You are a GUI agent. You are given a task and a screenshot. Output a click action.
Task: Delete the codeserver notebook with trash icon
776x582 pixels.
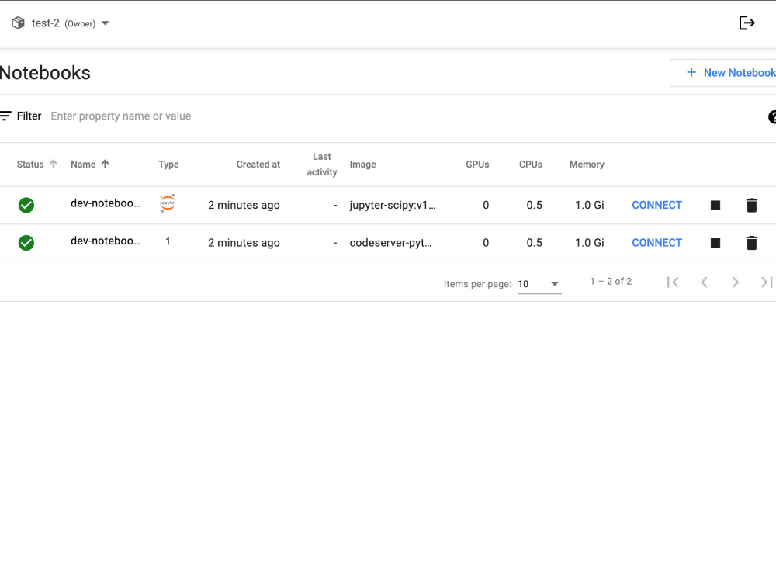(751, 242)
